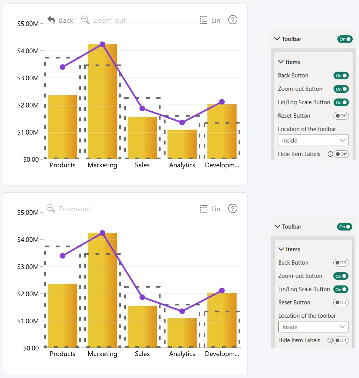Viewport: 359px width, 378px height.
Task: Collapse the Toolbar section in bottom panel
Action: tap(277, 226)
